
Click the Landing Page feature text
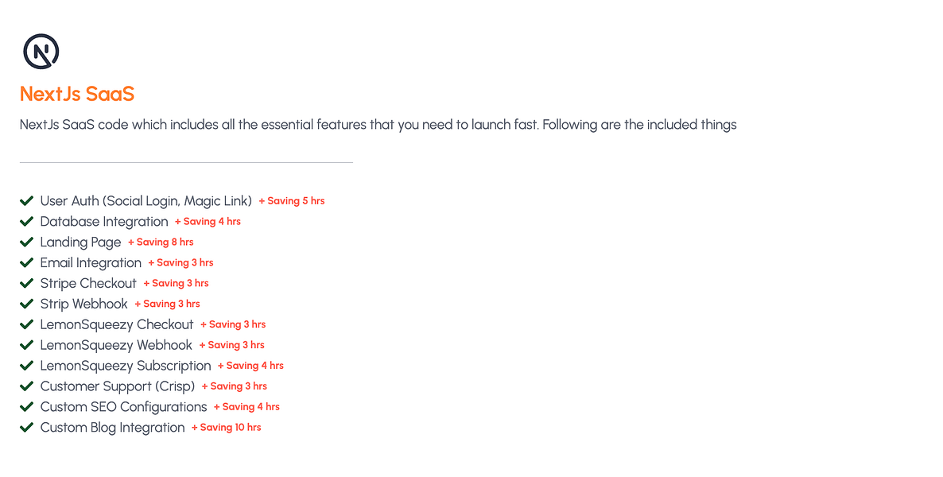80,242
